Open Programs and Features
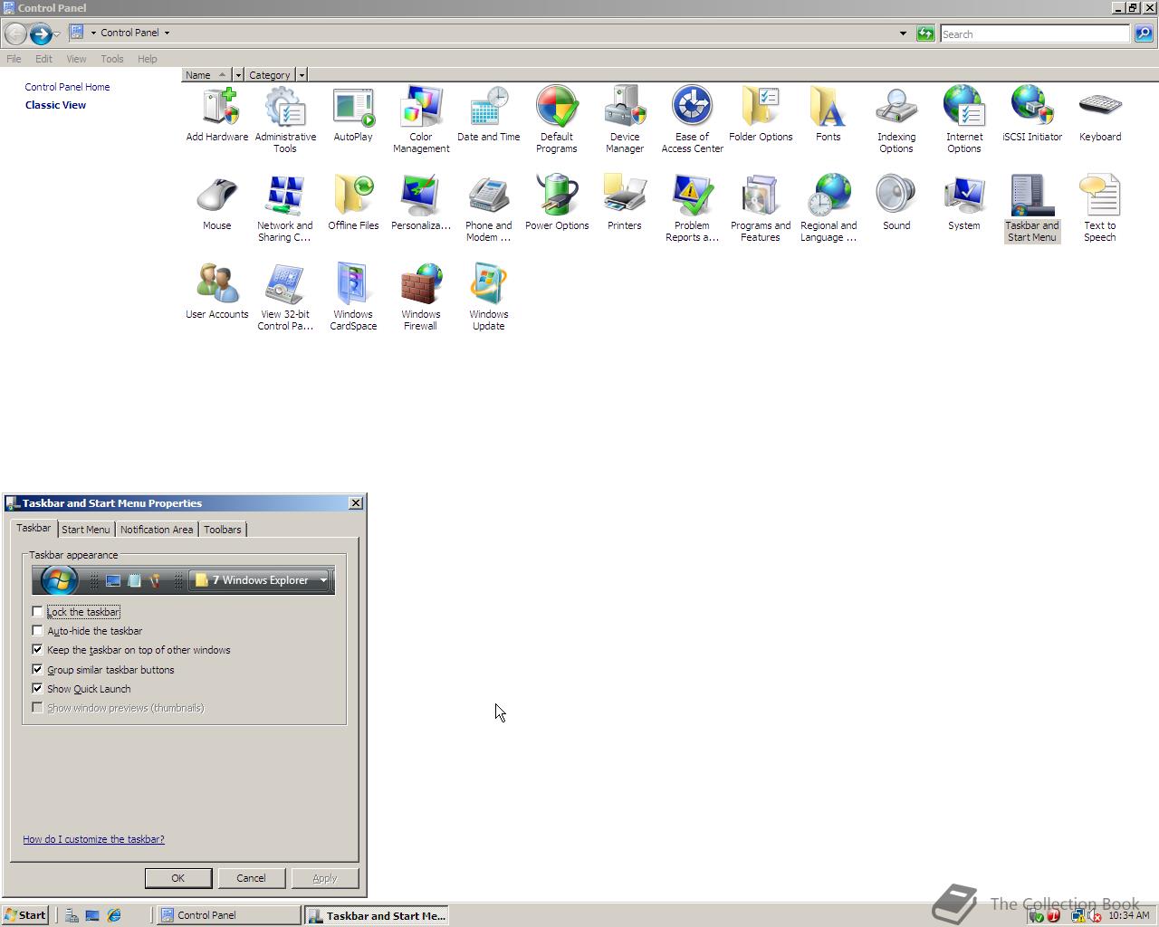Screen dimensions: 1159x927 pos(761,209)
